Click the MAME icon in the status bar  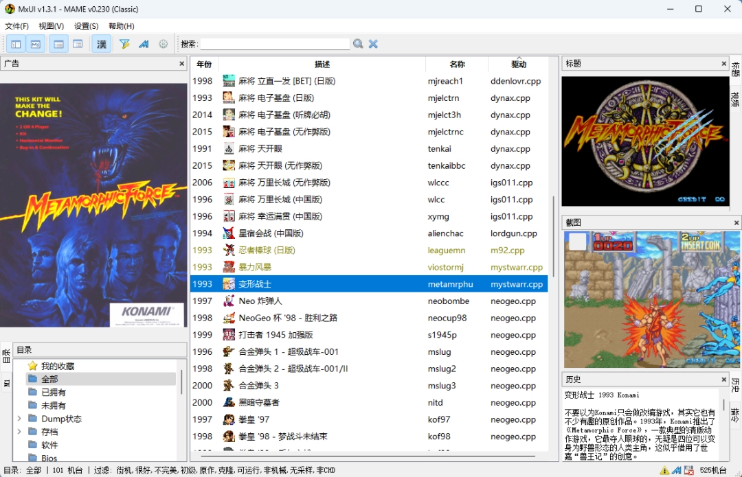[677, 470]
